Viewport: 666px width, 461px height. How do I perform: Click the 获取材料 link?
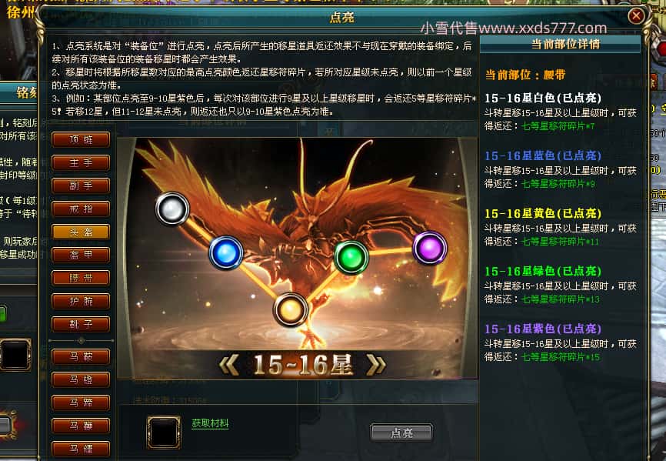click(x=210, y=423)
